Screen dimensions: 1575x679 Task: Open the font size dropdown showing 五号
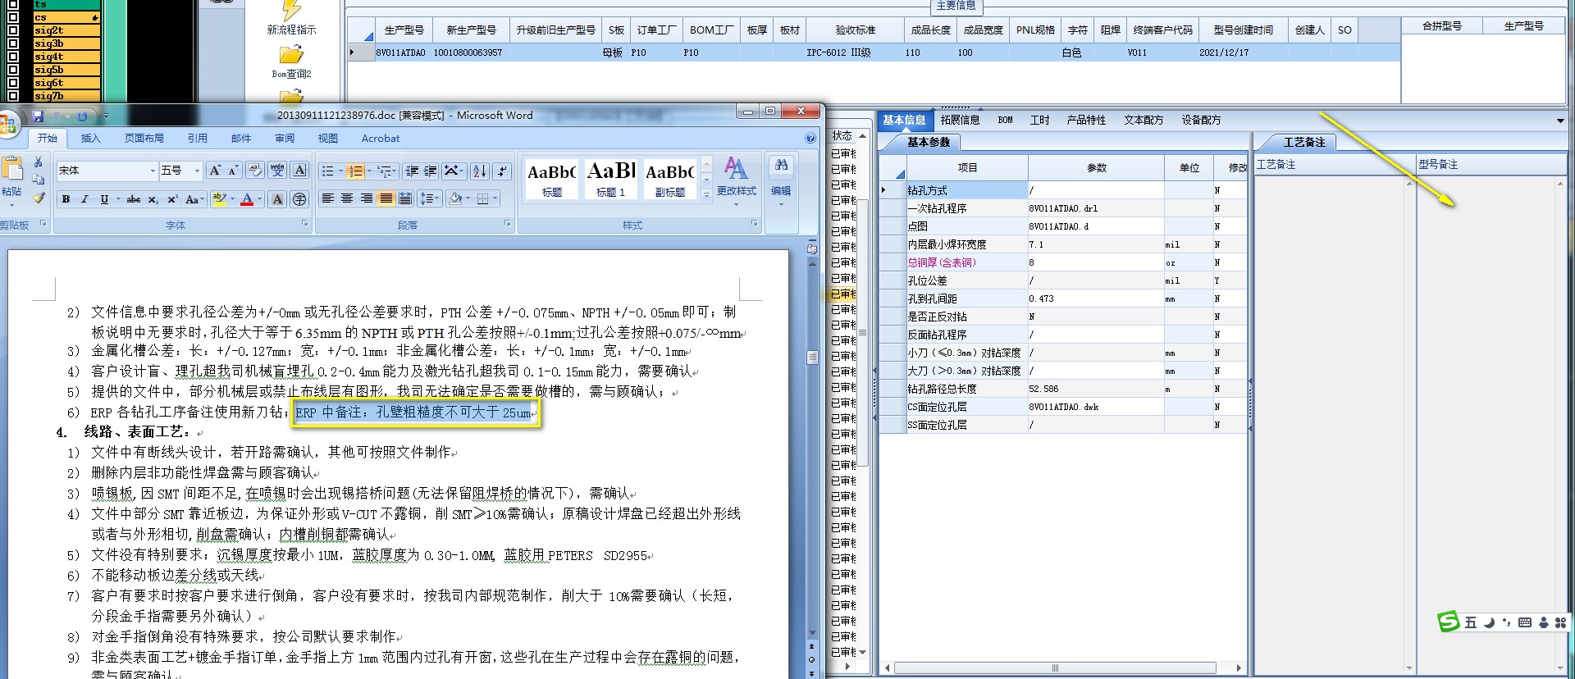[197, 171]
